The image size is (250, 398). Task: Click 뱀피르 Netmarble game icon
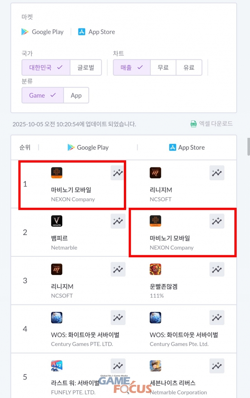(x=56, y=221)
